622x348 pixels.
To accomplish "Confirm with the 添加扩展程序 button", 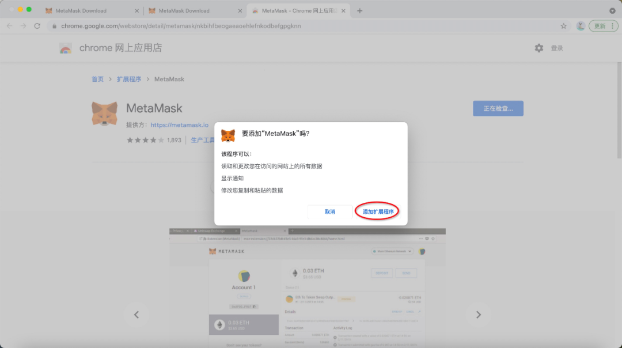I will click(x=378, y=211).
